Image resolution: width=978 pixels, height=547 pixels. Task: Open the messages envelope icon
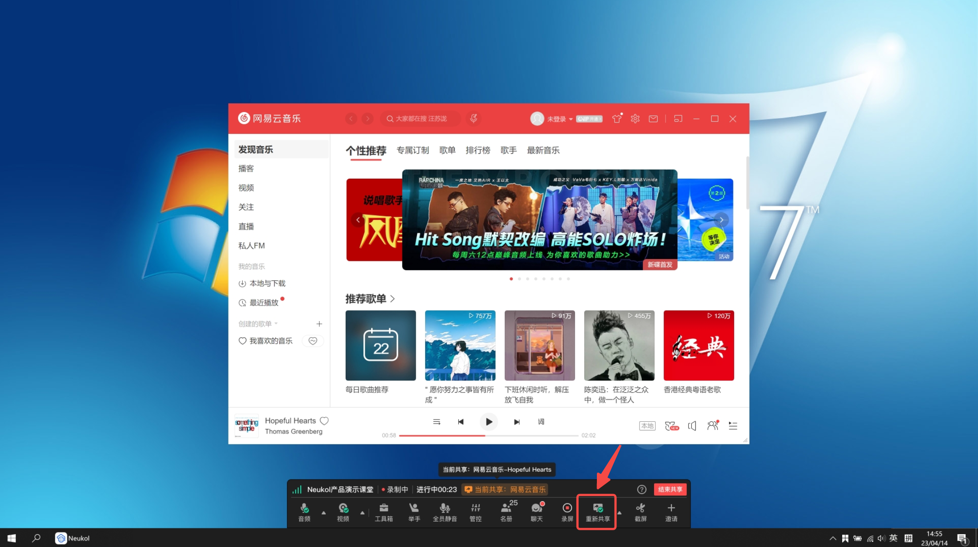coord(653,119)
